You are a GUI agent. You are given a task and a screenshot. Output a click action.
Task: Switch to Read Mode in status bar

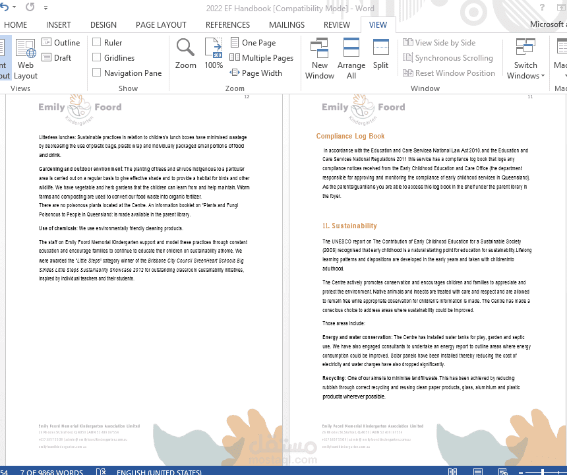452,472
